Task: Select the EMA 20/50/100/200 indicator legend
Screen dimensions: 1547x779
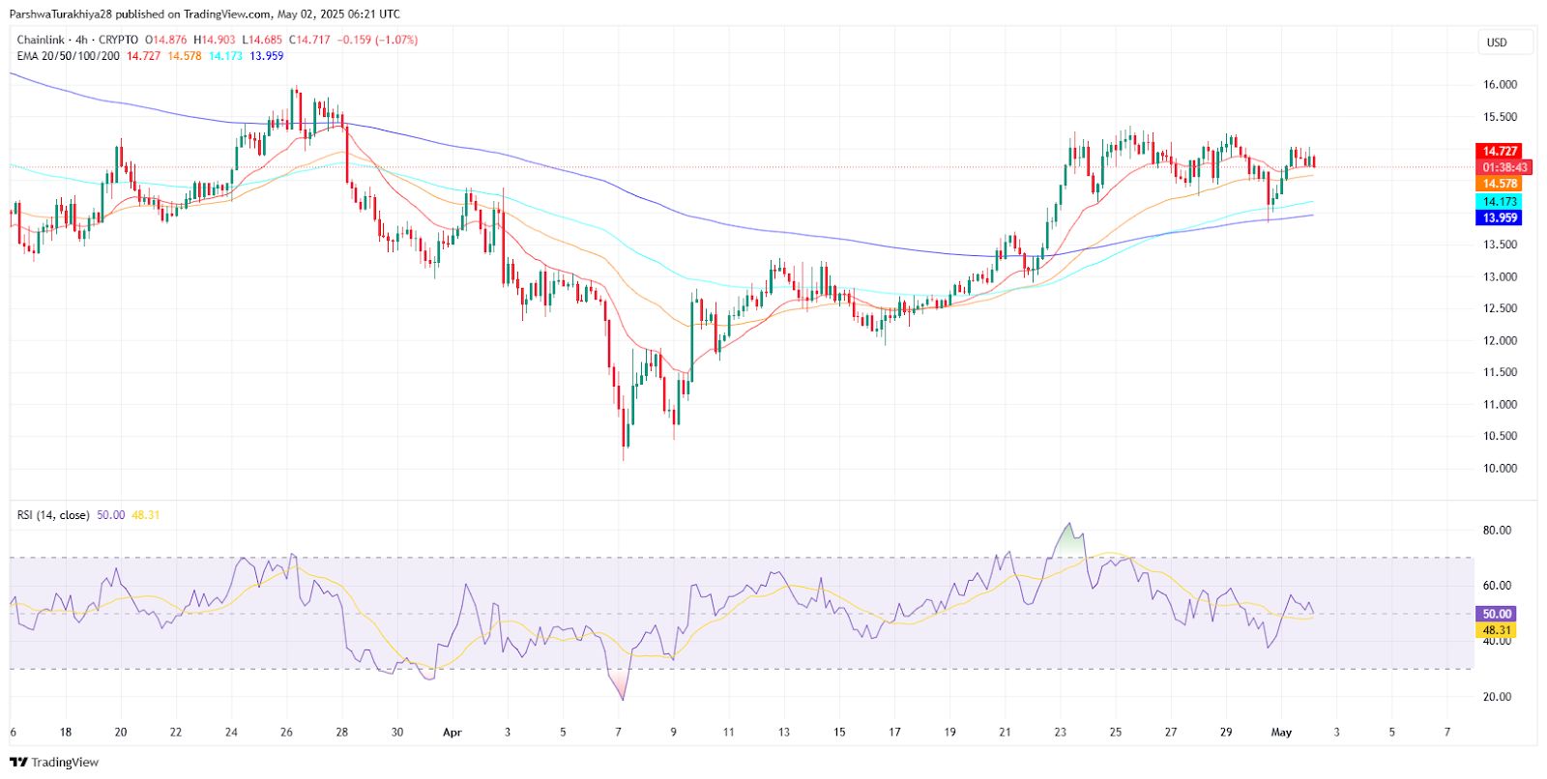Action: pyautogui.click(x=69, y=56)
